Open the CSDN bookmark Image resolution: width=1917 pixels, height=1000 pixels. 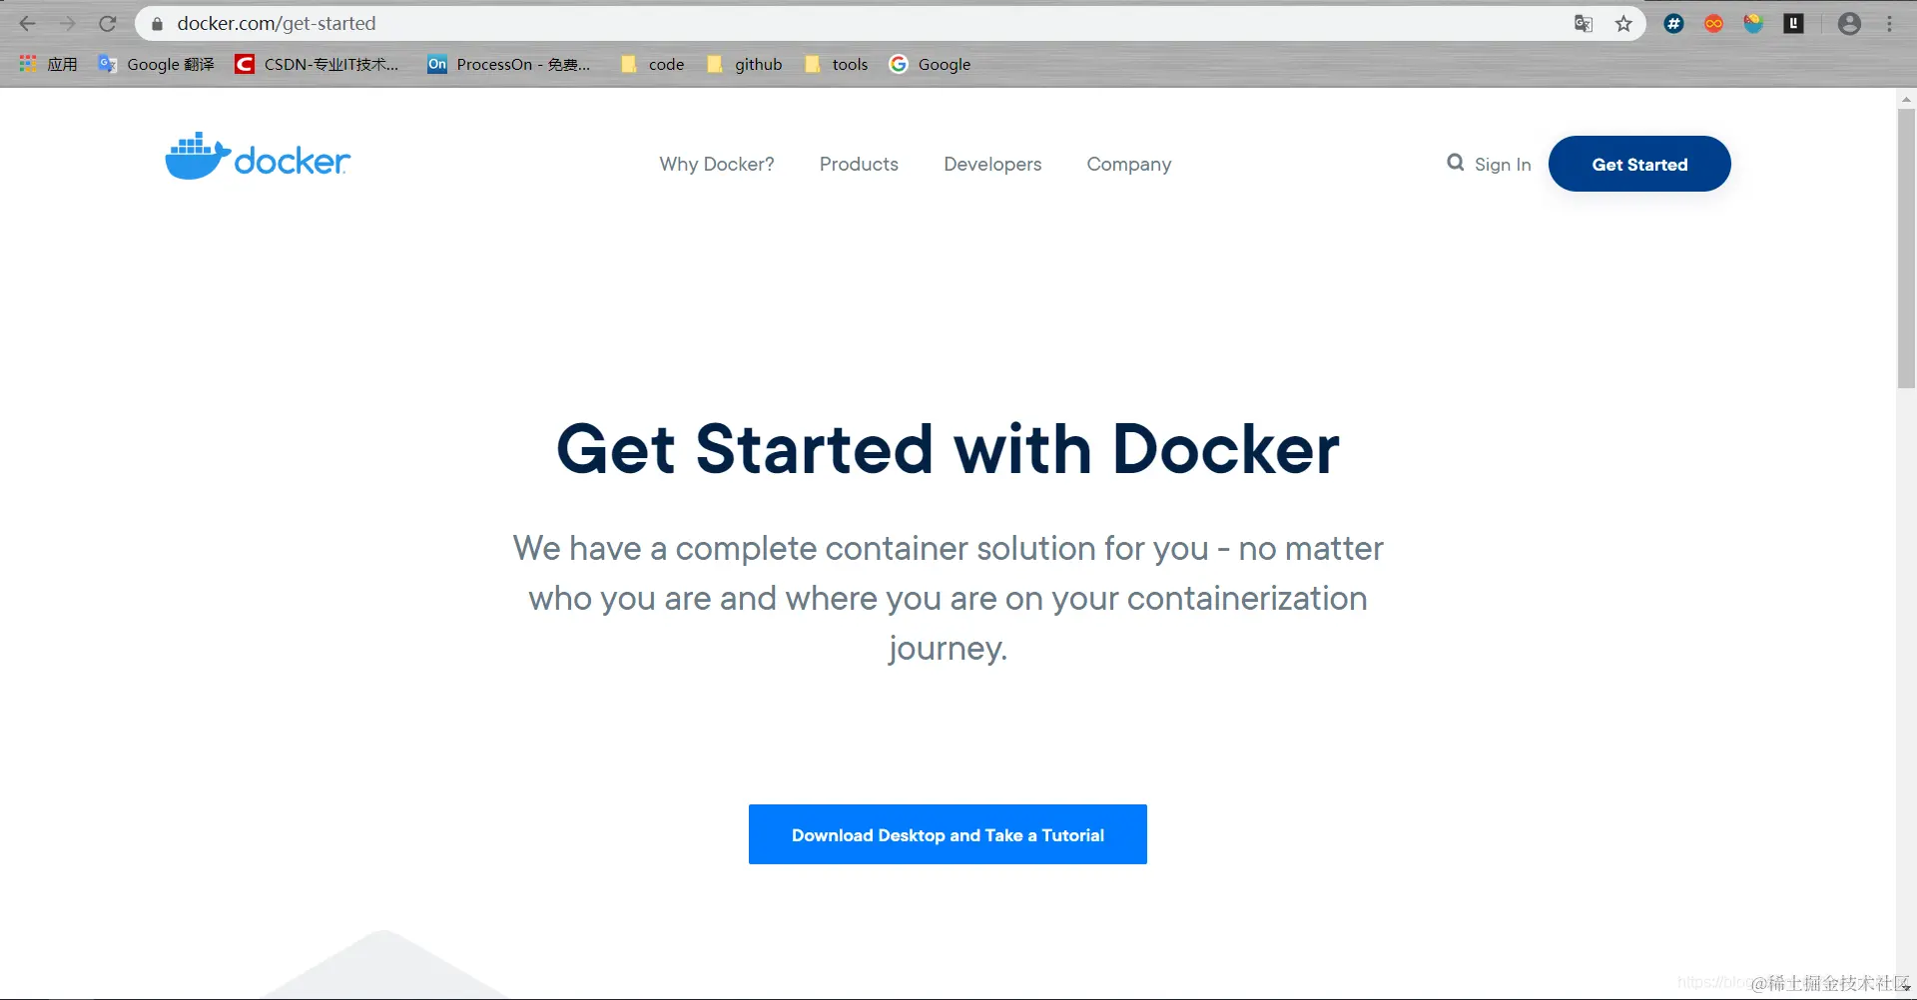click(x=317, y=64)
